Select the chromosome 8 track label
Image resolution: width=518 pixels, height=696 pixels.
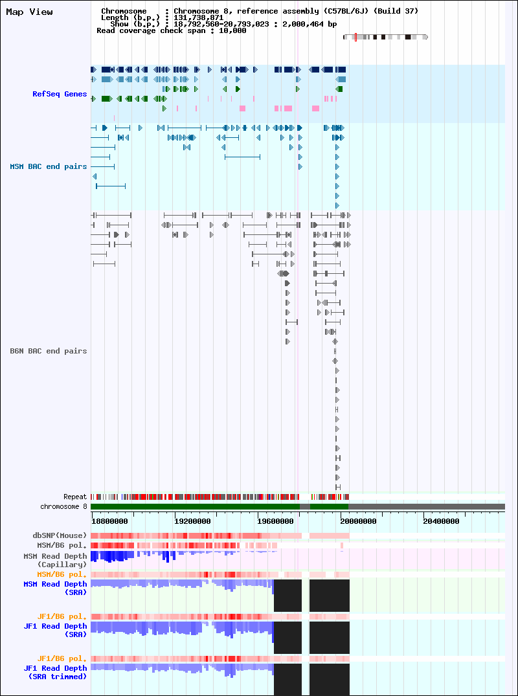[63, 506]
